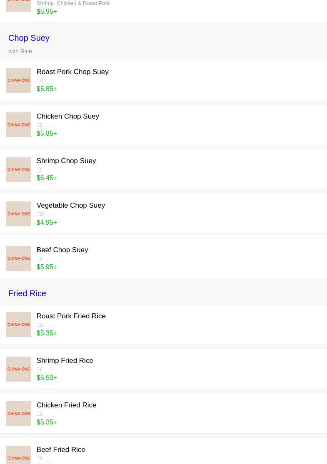Jump to the Chop Suey section heading
The width and height of the screenshot is (327, 464).
[x=29, y=38]
